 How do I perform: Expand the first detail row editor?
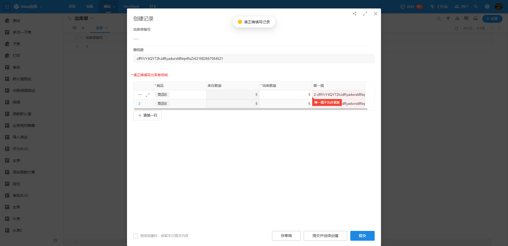coord(148,95)
